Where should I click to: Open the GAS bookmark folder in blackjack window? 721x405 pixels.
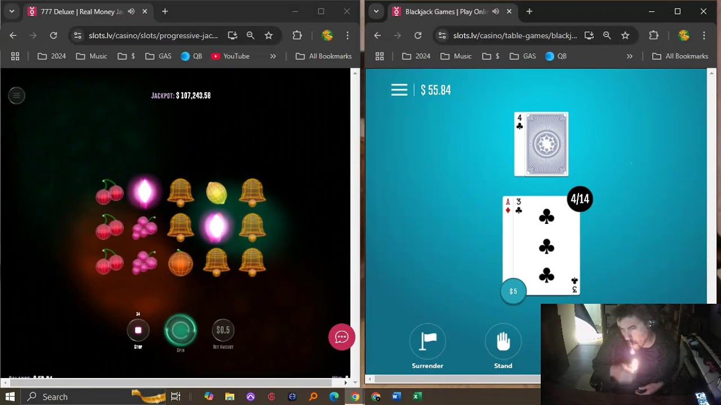(x=522, y=56)
